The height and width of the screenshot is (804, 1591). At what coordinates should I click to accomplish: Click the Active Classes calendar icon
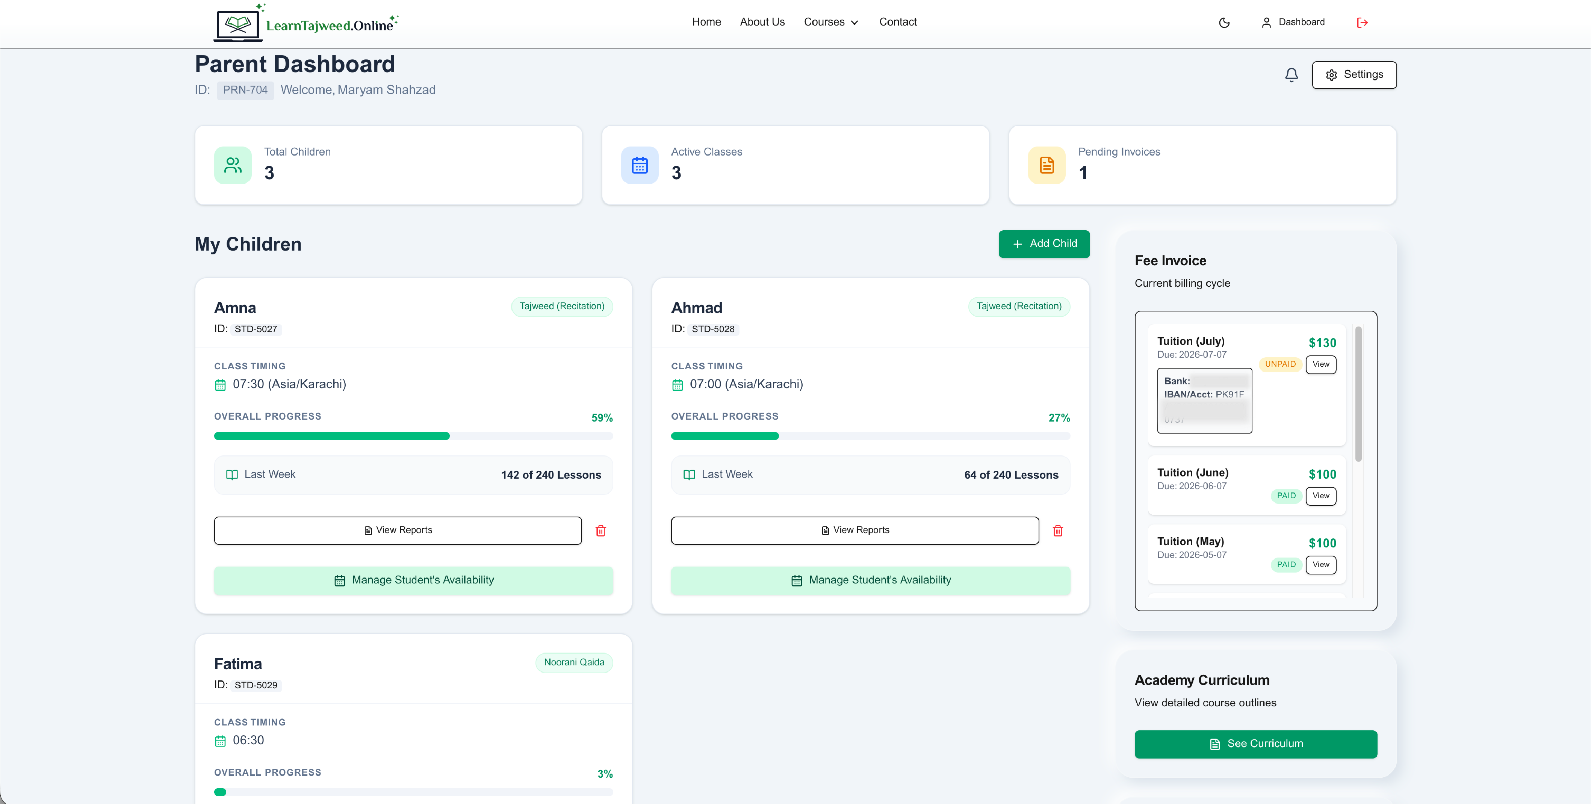[640, 165]
